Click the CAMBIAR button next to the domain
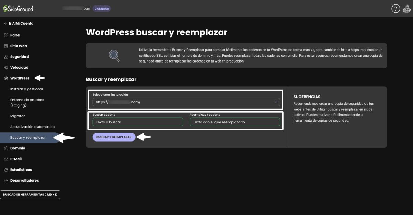The width and height of the screenshot is (413, 215). point(102,8)
